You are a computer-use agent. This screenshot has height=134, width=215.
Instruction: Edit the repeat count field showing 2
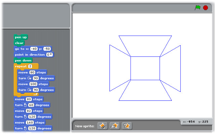[30, 66]
